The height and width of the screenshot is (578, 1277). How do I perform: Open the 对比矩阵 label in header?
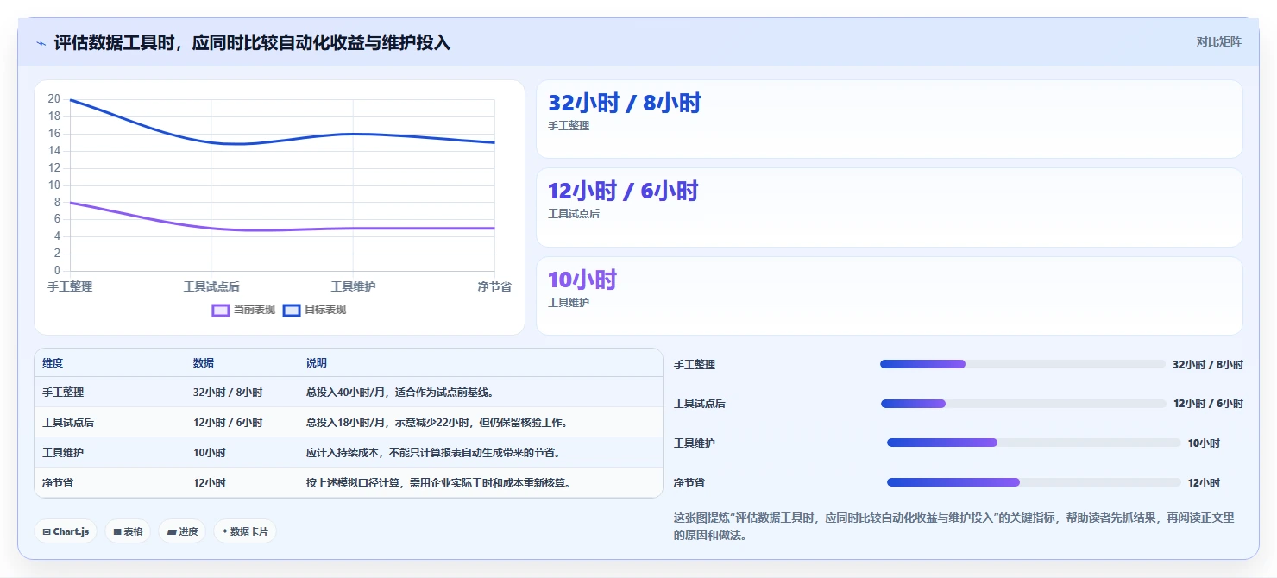click(1219, 42)
